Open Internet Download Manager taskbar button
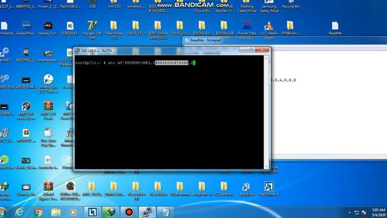The image size is (387, 218). coord(110,212)
